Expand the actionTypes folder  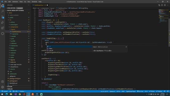[x=14, y=25]
